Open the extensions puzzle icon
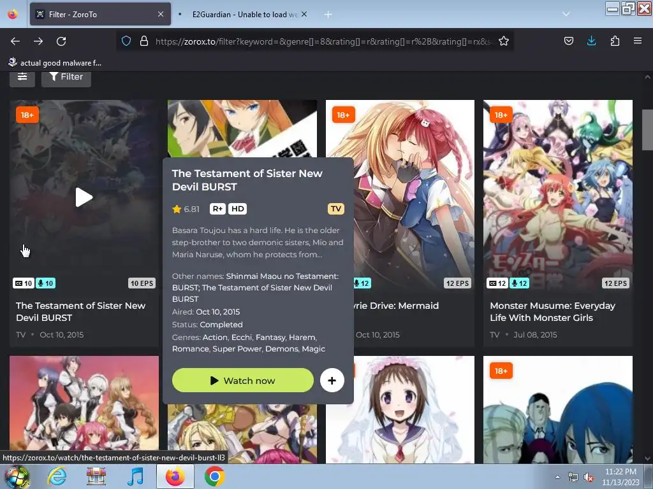The width and height of the screenshot is (653, 489). (x=615, y=41)
